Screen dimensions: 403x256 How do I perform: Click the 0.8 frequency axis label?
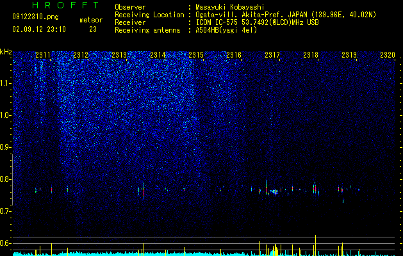6,179
